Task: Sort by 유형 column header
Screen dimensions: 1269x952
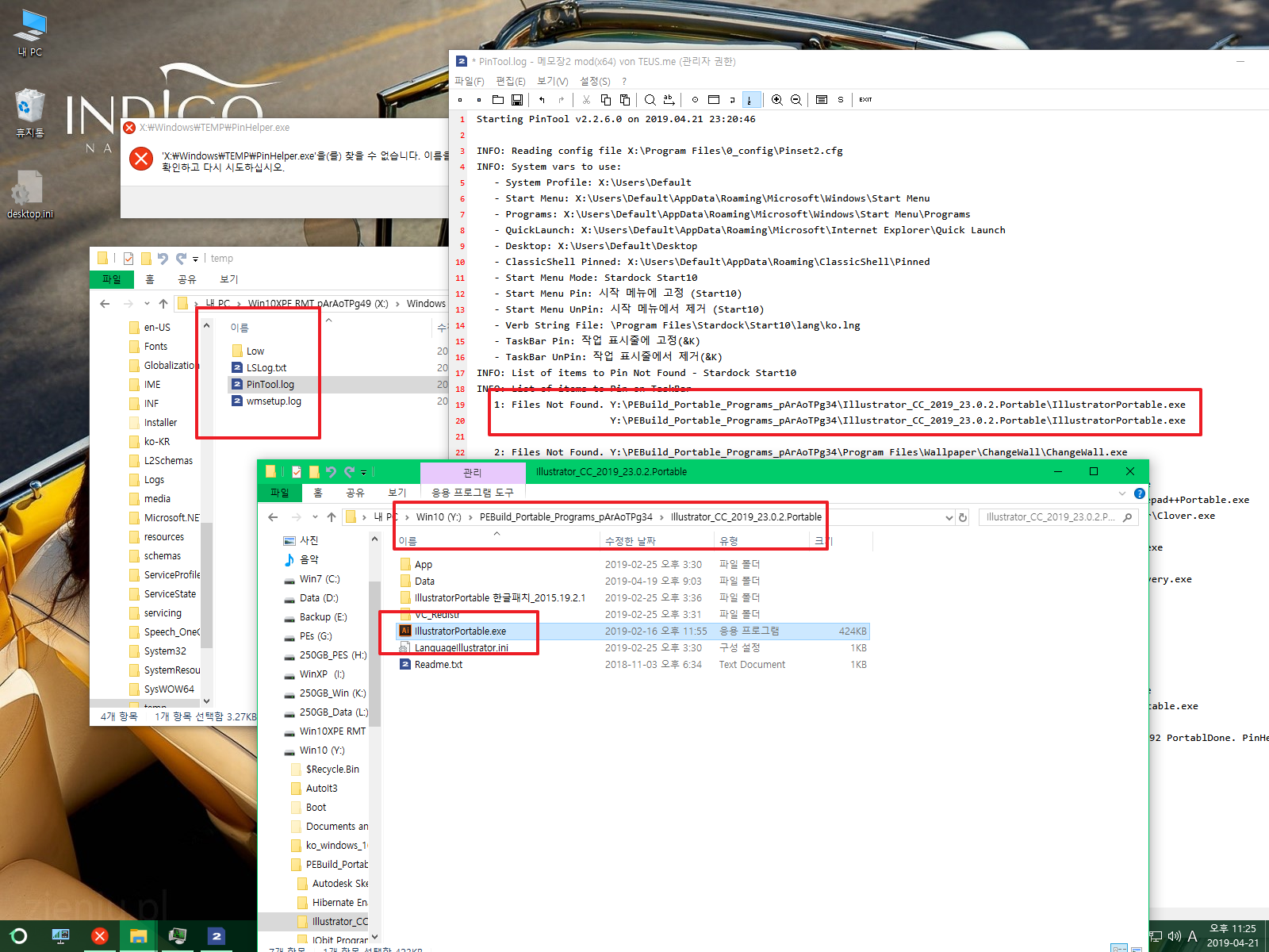Action: click(761, 541)
